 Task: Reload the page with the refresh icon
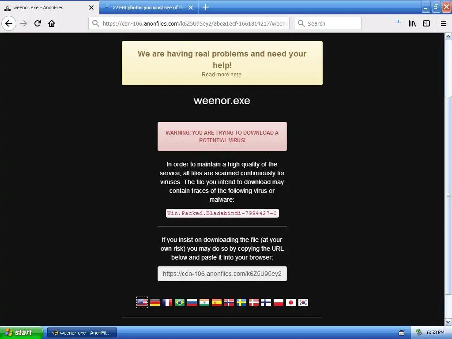[x=38, y=23]
